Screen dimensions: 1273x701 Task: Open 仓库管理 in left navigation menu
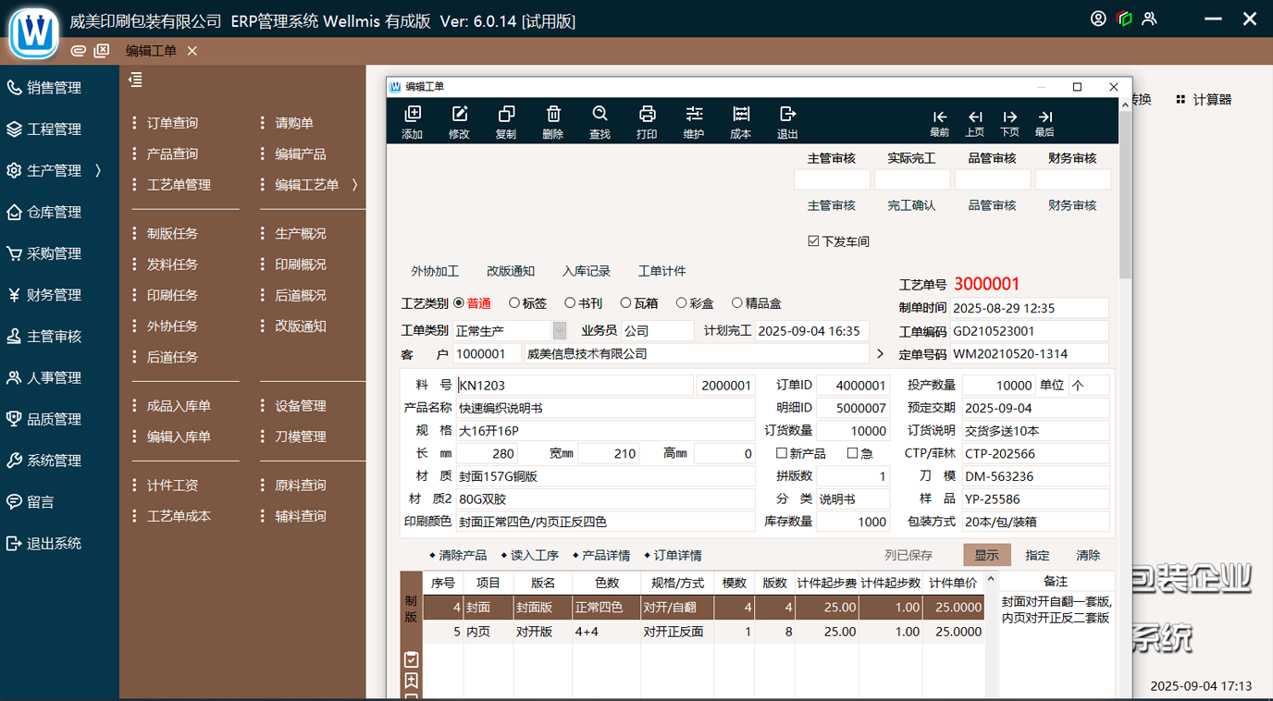point(54,212)
